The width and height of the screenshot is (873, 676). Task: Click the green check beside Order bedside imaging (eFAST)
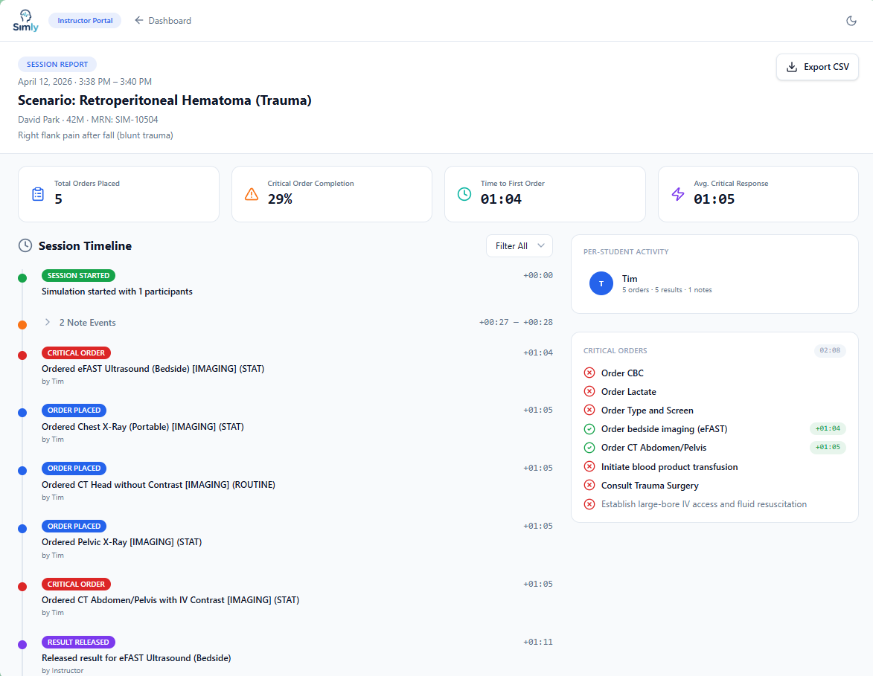[x=589, y=428]
